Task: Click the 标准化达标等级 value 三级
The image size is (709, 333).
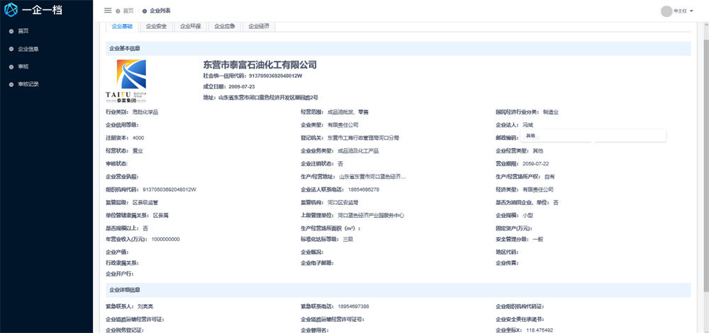Action: (x=348, y=239)
